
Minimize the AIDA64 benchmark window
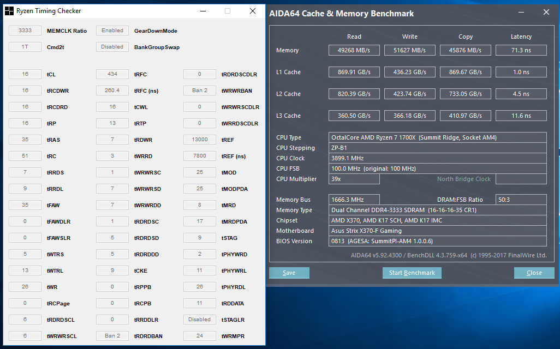pos(521,13)
